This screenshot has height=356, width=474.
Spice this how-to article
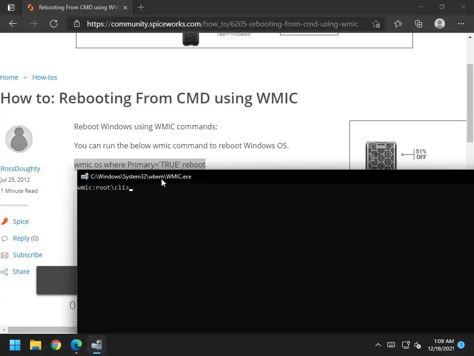21,222
